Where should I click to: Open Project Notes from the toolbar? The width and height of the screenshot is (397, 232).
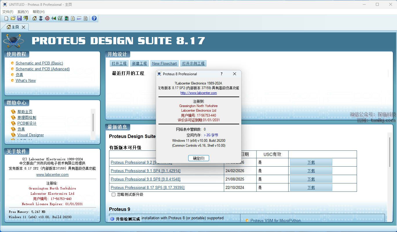tap(86, 18)
